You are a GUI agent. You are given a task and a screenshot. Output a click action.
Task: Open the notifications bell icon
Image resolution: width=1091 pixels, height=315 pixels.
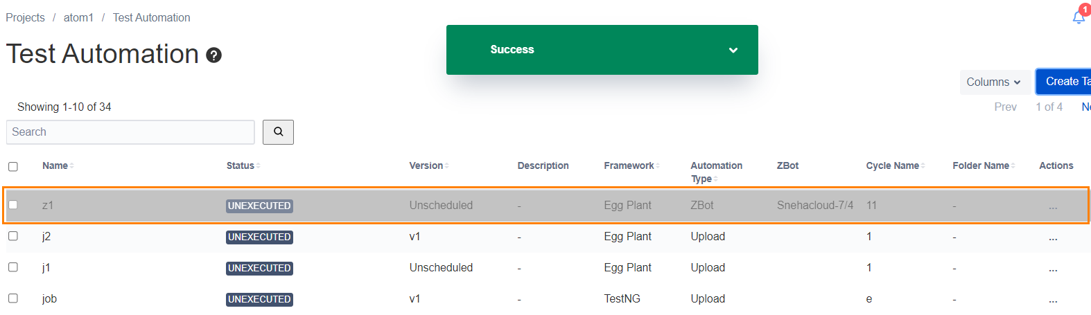1079,17
